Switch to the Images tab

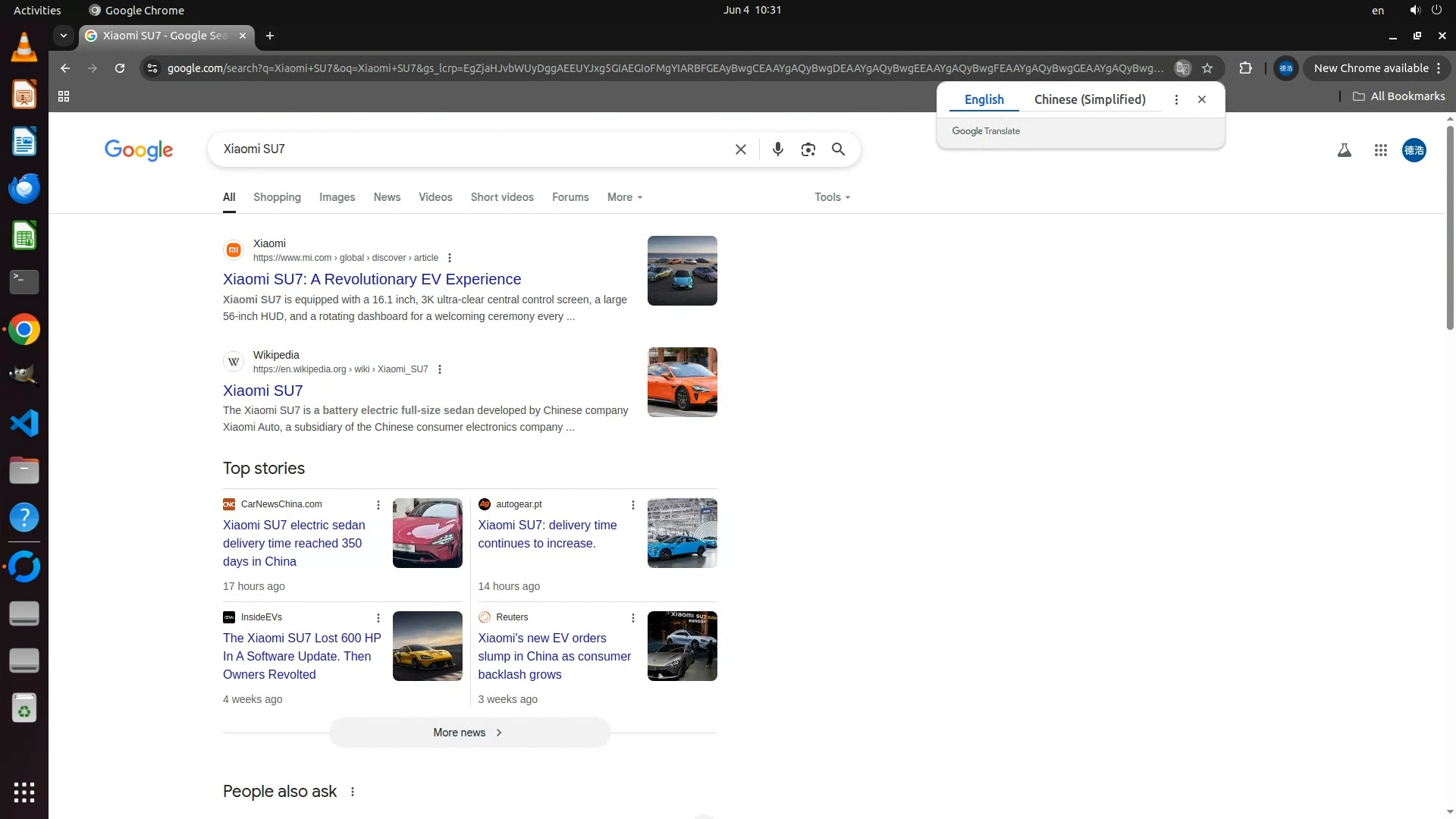[x=337, y=197]
